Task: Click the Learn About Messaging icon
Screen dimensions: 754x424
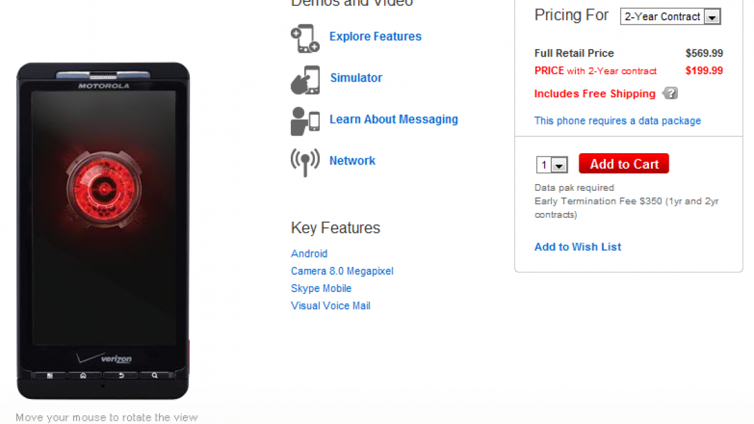Action: tap(305, 121)
